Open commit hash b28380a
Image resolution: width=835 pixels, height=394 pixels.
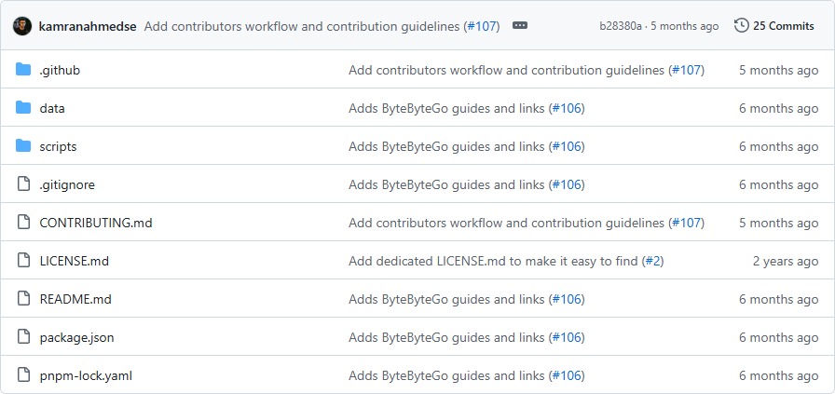point(620,26)
